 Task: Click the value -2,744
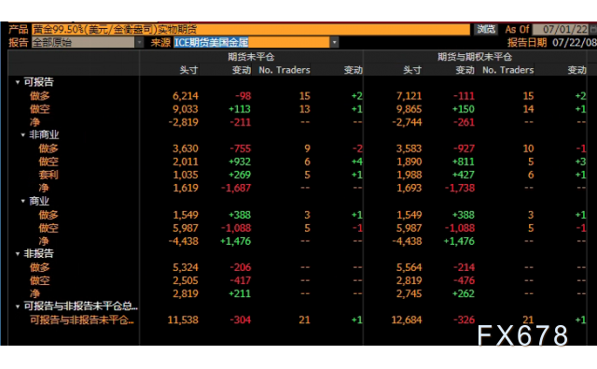(x=407, y=122)
